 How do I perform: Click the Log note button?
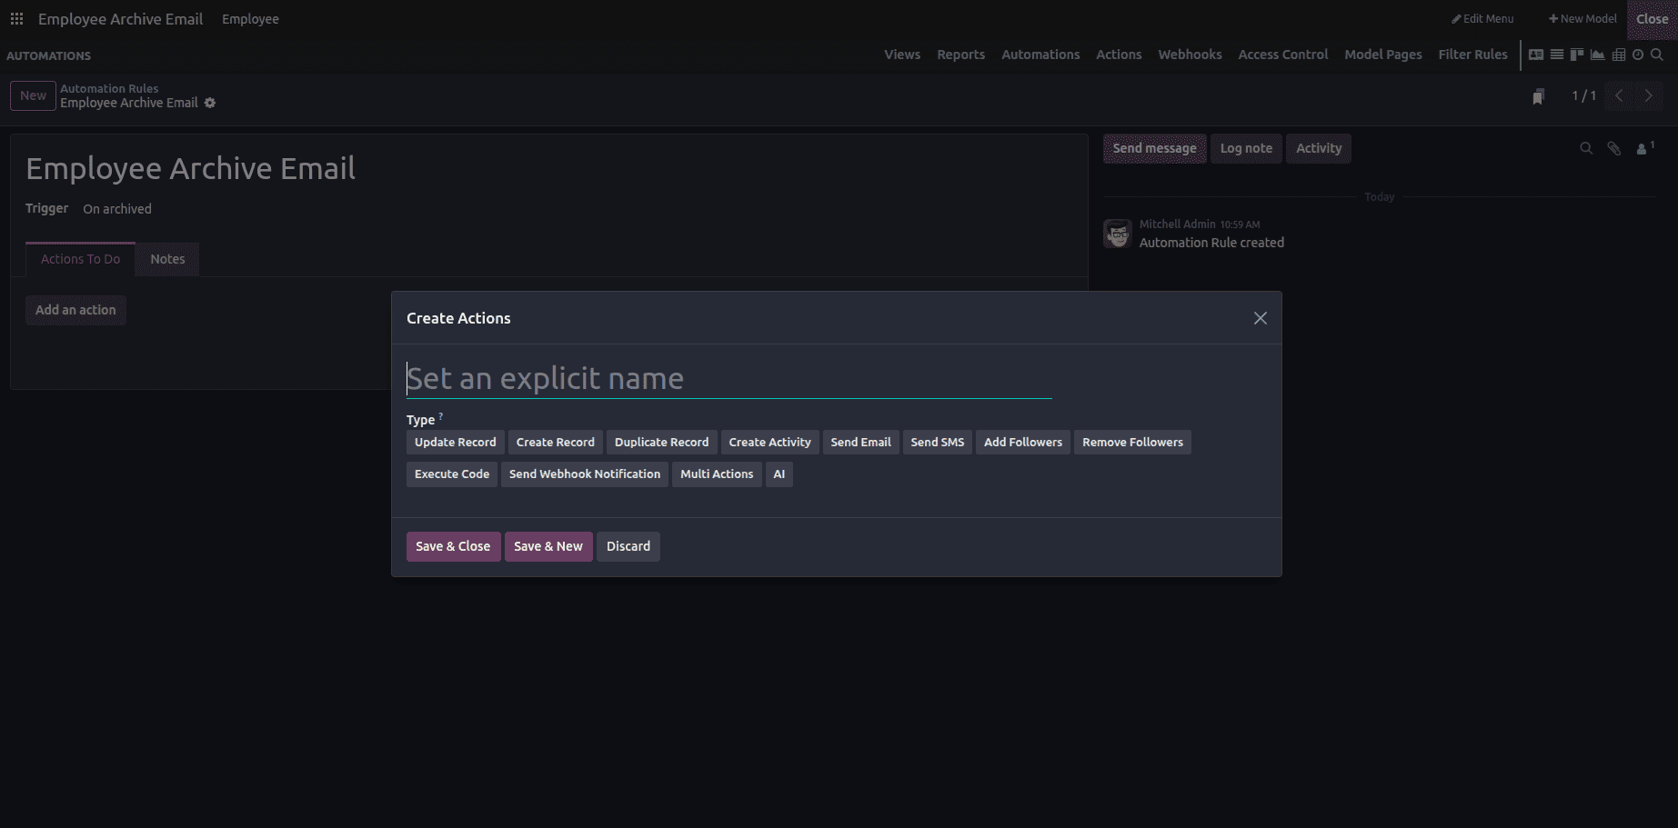(x=1246, y=148)
